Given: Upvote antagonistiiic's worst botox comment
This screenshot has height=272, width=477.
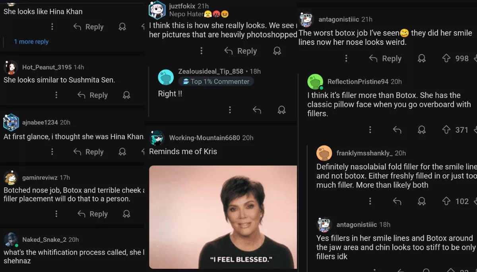Looking at the screenshot, I should (x=446, y=58).
